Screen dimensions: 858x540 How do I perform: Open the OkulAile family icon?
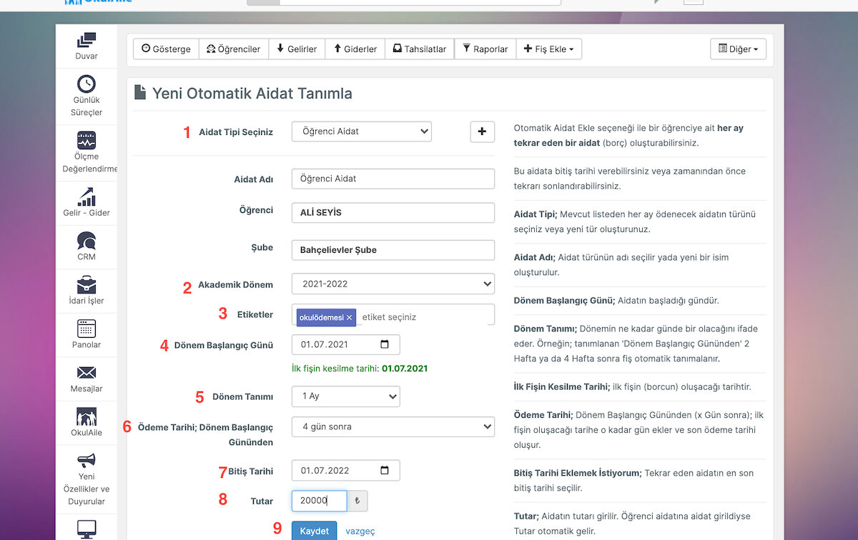click(x=87, y=416)
